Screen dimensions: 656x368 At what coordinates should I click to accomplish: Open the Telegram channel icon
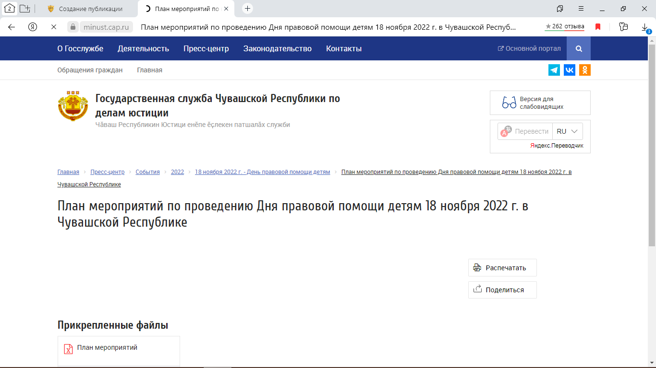[554, 69]
